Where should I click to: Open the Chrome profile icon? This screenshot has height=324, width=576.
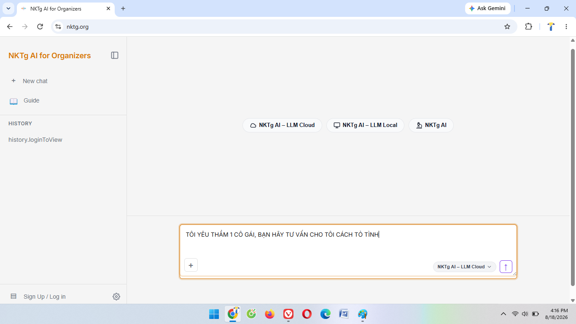pyautogui.click(x=551, y=27)
